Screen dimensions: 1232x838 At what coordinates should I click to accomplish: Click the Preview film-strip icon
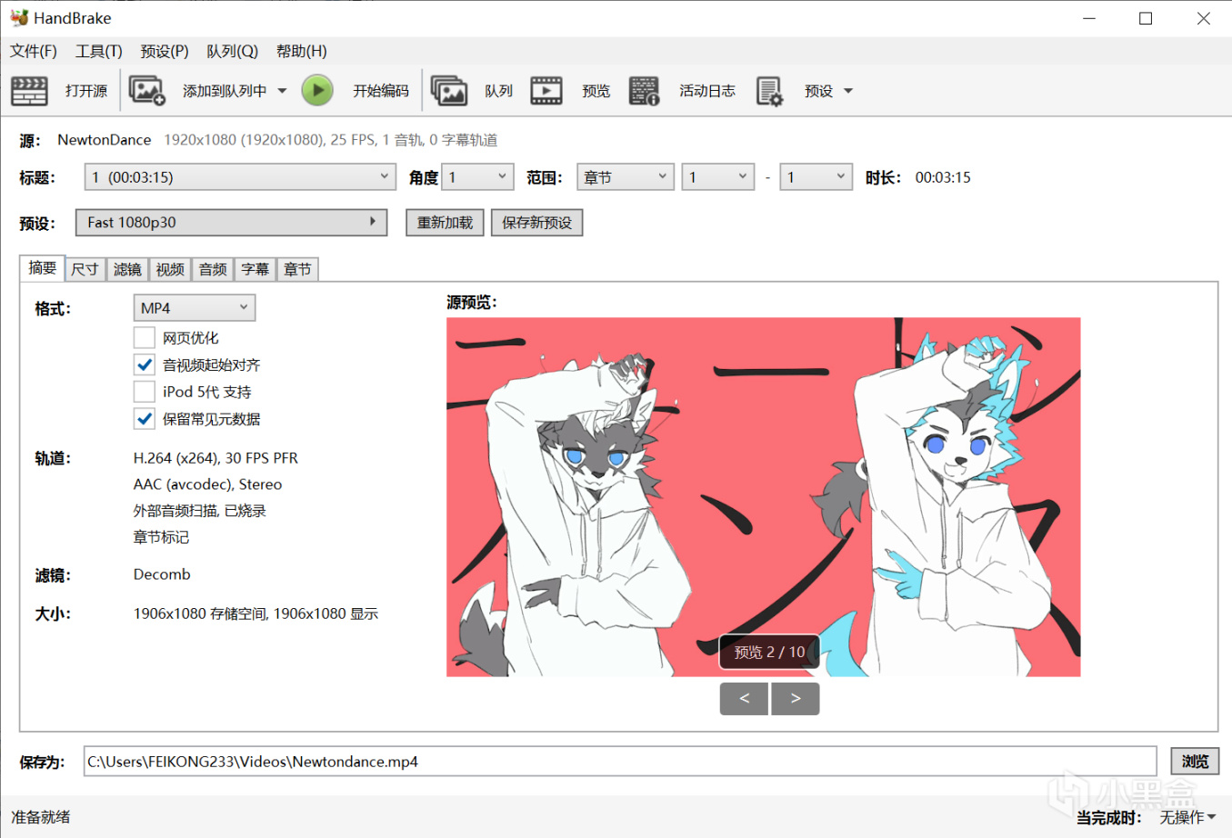[546, 91]
